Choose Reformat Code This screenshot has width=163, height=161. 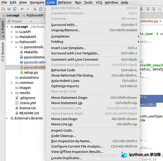click(93, 70)
